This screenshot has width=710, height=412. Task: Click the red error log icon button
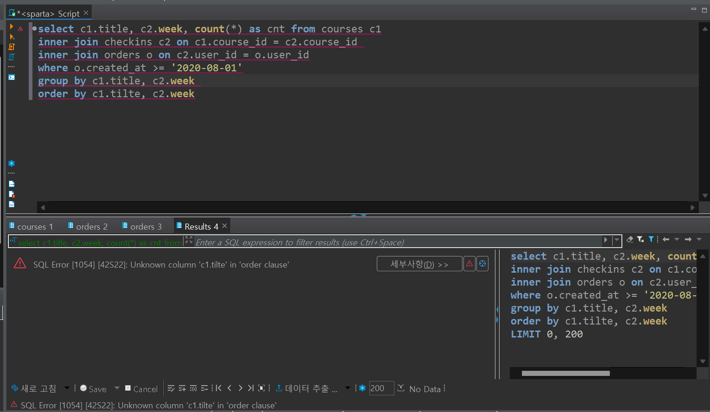[469, 263]
